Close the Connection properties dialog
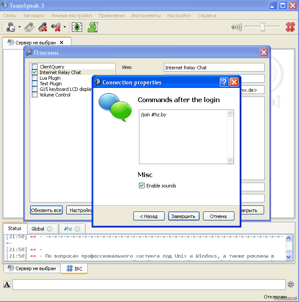The image size is (299, 302). point(234,82)
